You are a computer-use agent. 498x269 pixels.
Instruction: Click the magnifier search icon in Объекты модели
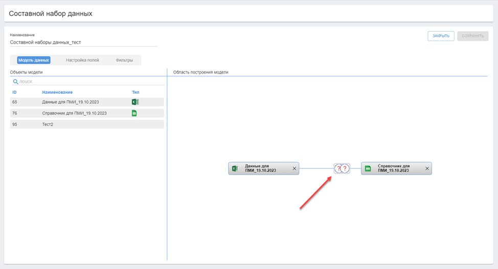tap(15, 82)
